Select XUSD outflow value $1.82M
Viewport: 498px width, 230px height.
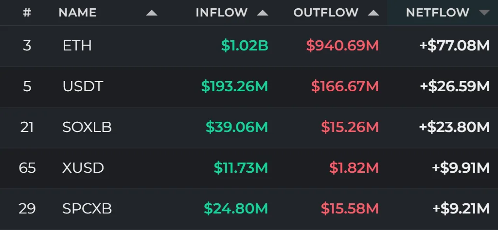pyautogui.click(x=354, y=168)
